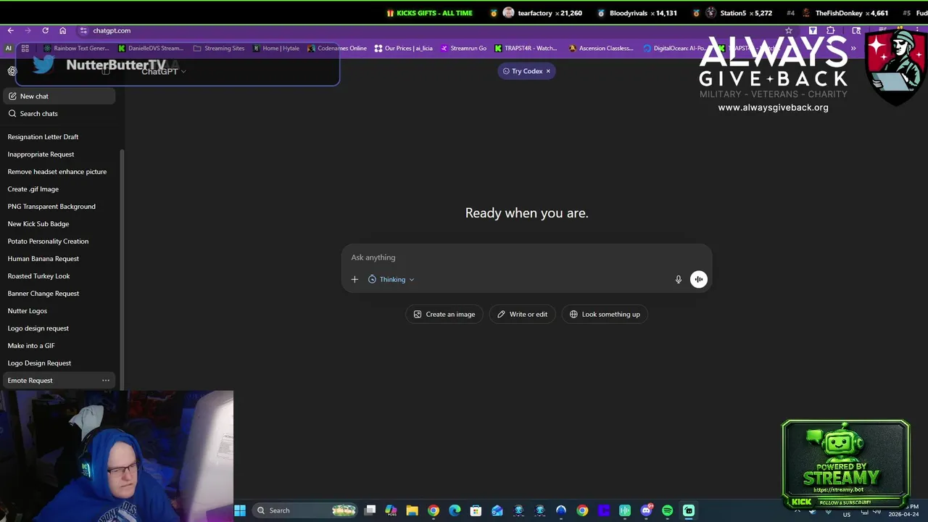
Task: Click the Write or edit button
Action: coord(522,314)
